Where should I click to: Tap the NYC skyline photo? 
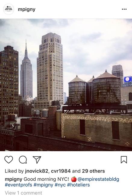tap(66, 85)
